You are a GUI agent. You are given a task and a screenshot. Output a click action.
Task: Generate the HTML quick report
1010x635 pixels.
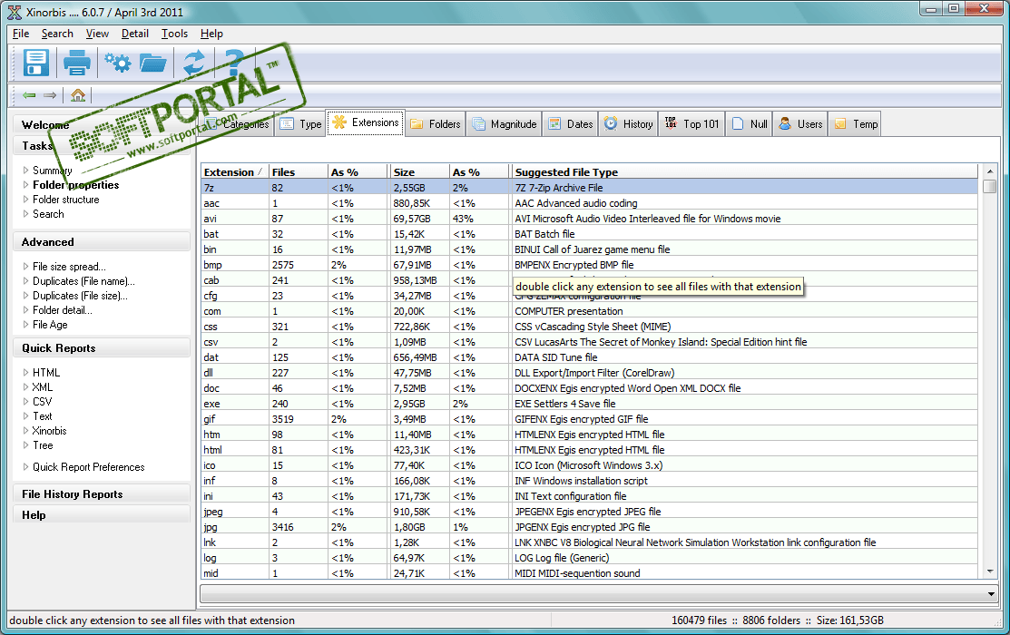46,373
